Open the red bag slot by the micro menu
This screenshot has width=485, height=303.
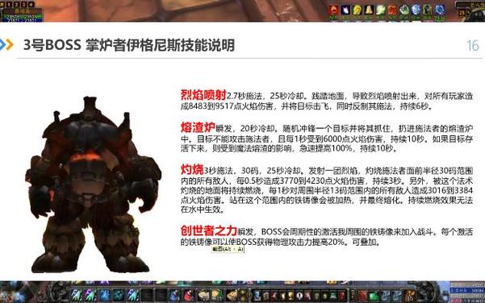(363, 296)
